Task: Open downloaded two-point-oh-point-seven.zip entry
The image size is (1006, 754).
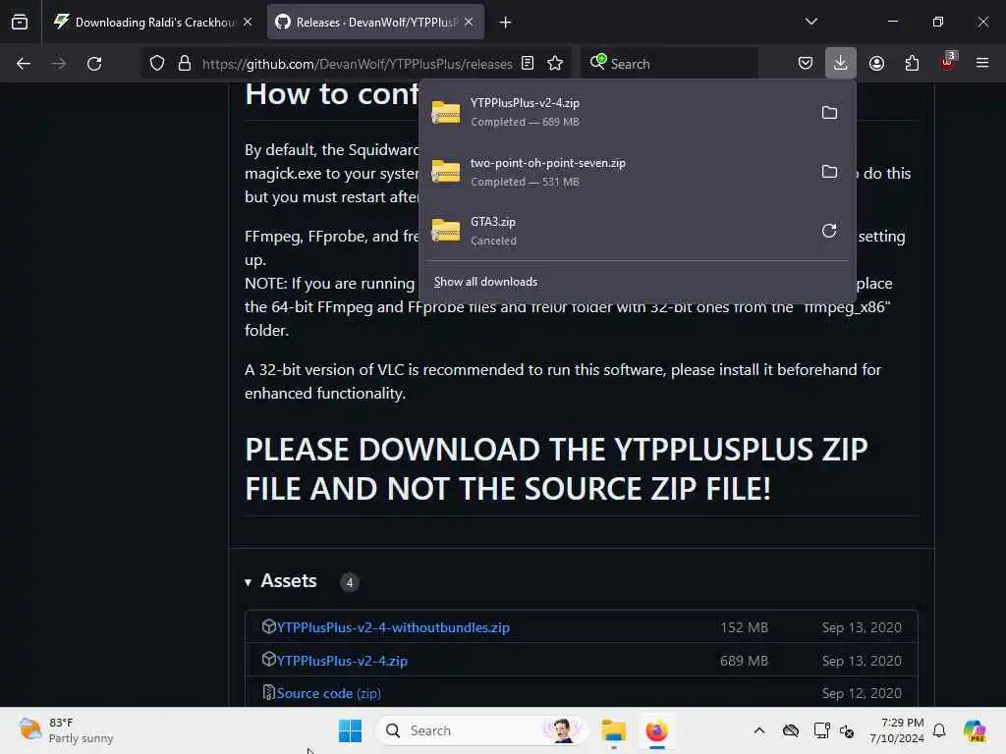Action: click(617, 172)
